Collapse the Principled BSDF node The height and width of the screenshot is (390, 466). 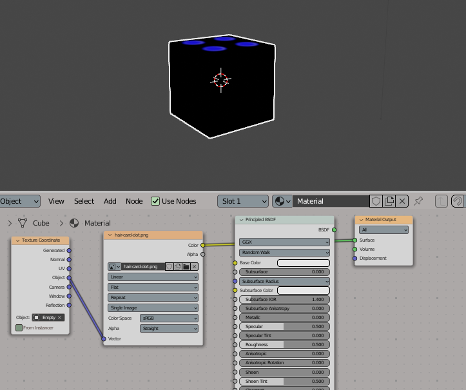click(241, 220)
